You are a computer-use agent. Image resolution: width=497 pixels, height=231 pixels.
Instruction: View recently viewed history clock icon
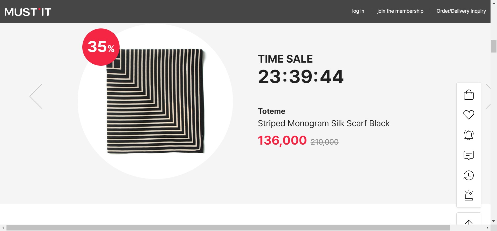point(469,175)
